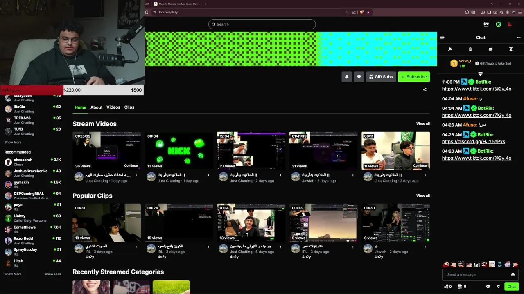This screenshot has height=294, width=524.
Task: Click the Gift Subs button
Action: (x=381, y=77)
